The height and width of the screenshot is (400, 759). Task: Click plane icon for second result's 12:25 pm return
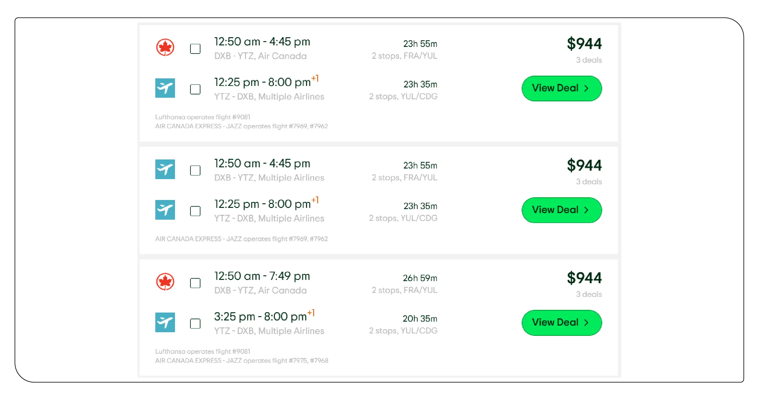click(x=165, y=210)
